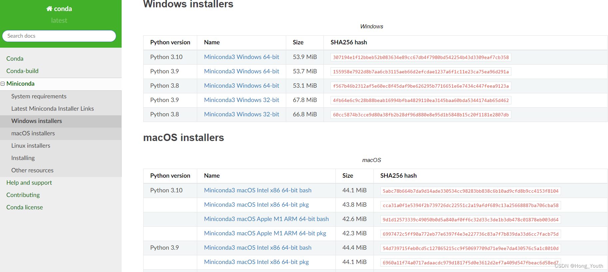
Task: Open Help and support page
Action: tap(29, 183)
